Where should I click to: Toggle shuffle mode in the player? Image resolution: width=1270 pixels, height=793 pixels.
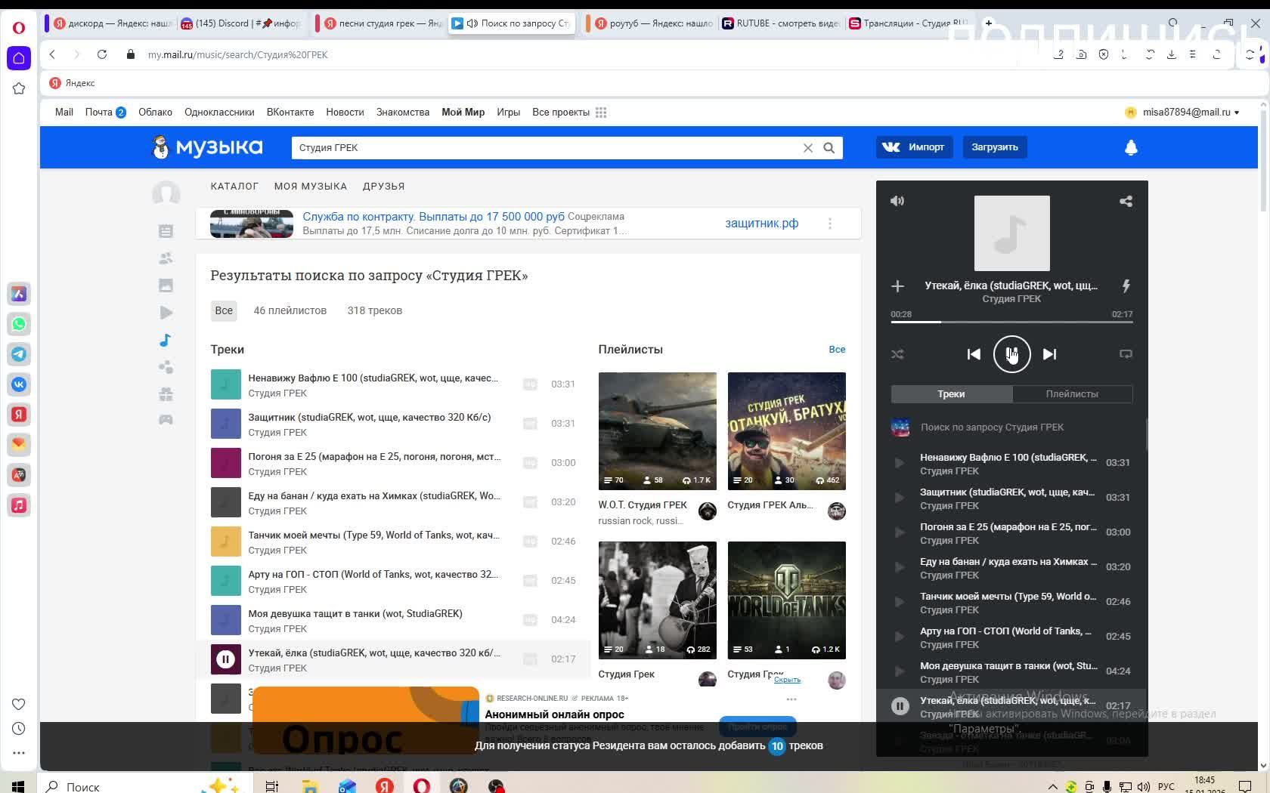pyautogui.click(x=897, y=354)
